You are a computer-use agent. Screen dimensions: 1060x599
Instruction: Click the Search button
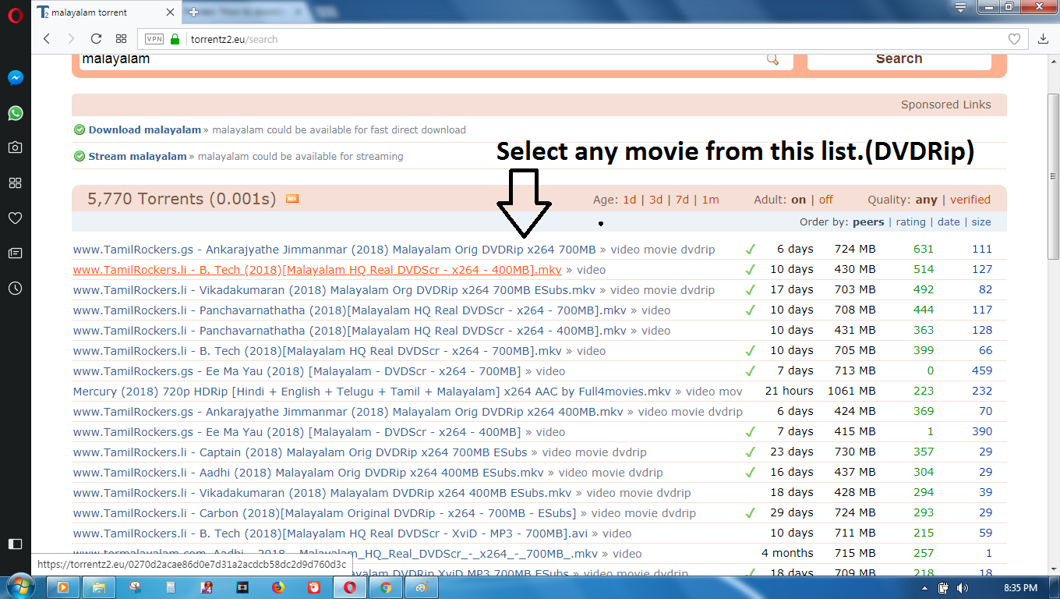coord(899,58)
